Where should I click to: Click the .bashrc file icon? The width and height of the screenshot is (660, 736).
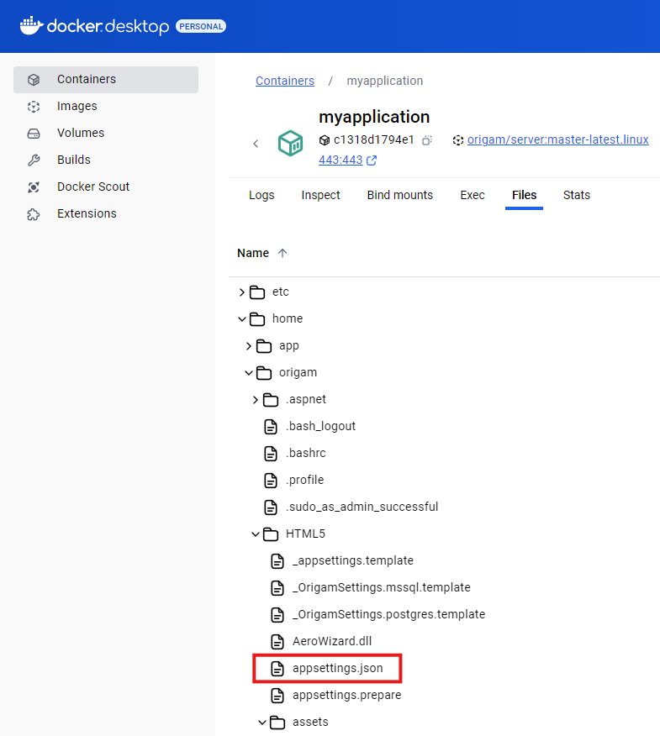[x=271, y=454]
